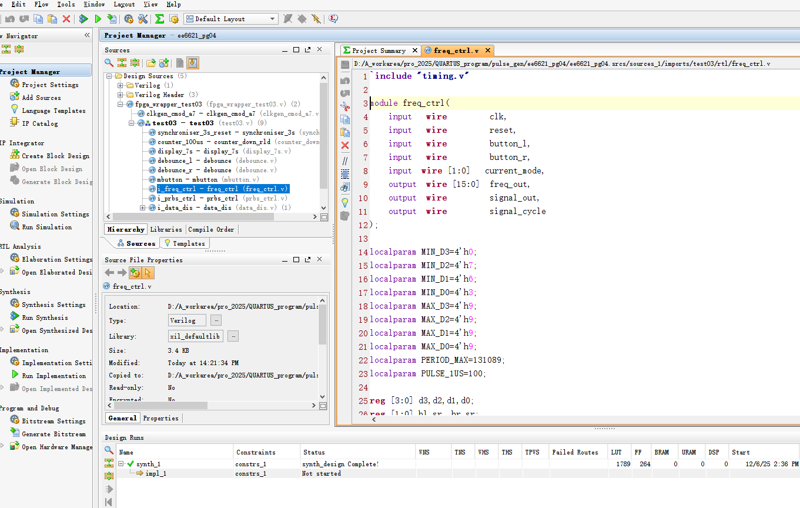Click the green Run Implementation play icon in toolbar
800x508 pixels.
pos(98,19)
